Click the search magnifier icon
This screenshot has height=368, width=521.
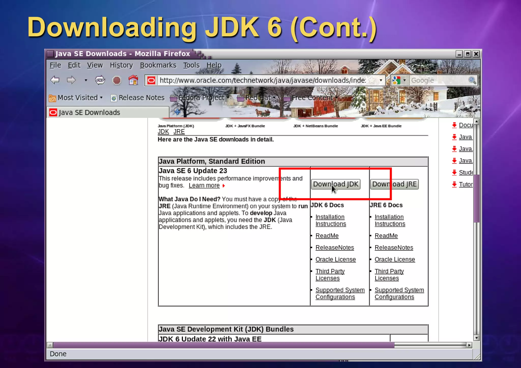tap(472, 80)
